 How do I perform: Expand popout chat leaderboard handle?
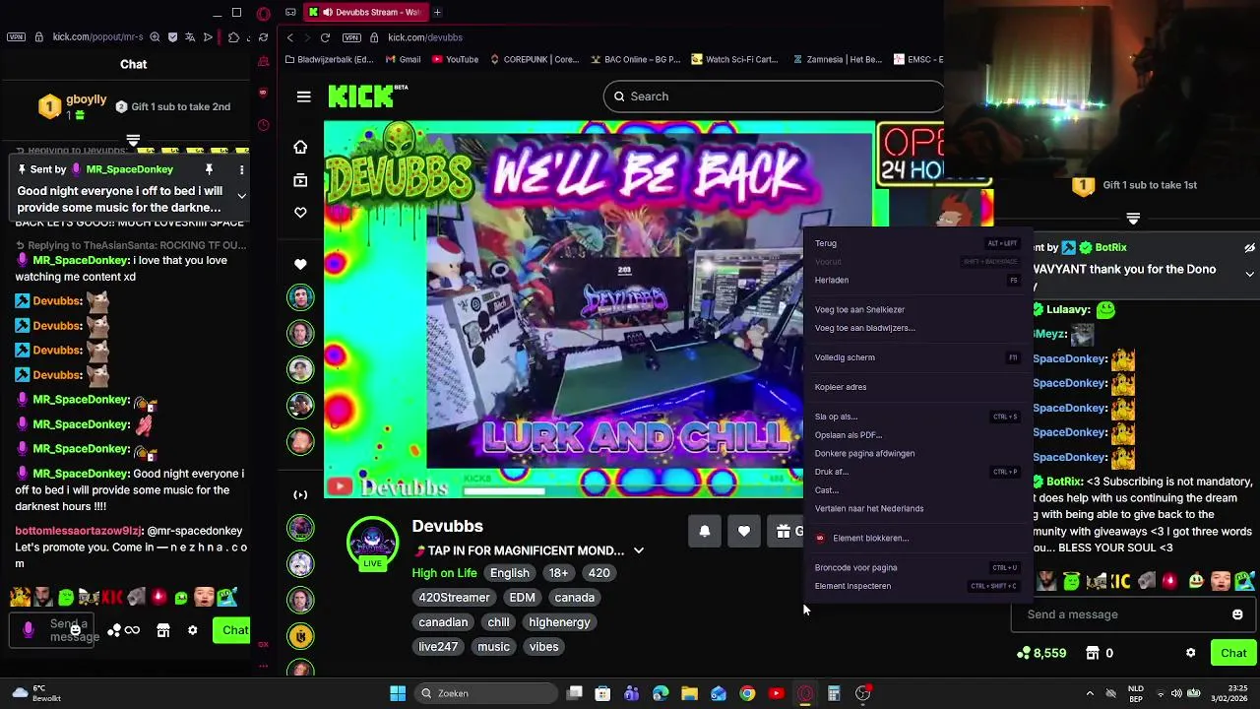133,140
